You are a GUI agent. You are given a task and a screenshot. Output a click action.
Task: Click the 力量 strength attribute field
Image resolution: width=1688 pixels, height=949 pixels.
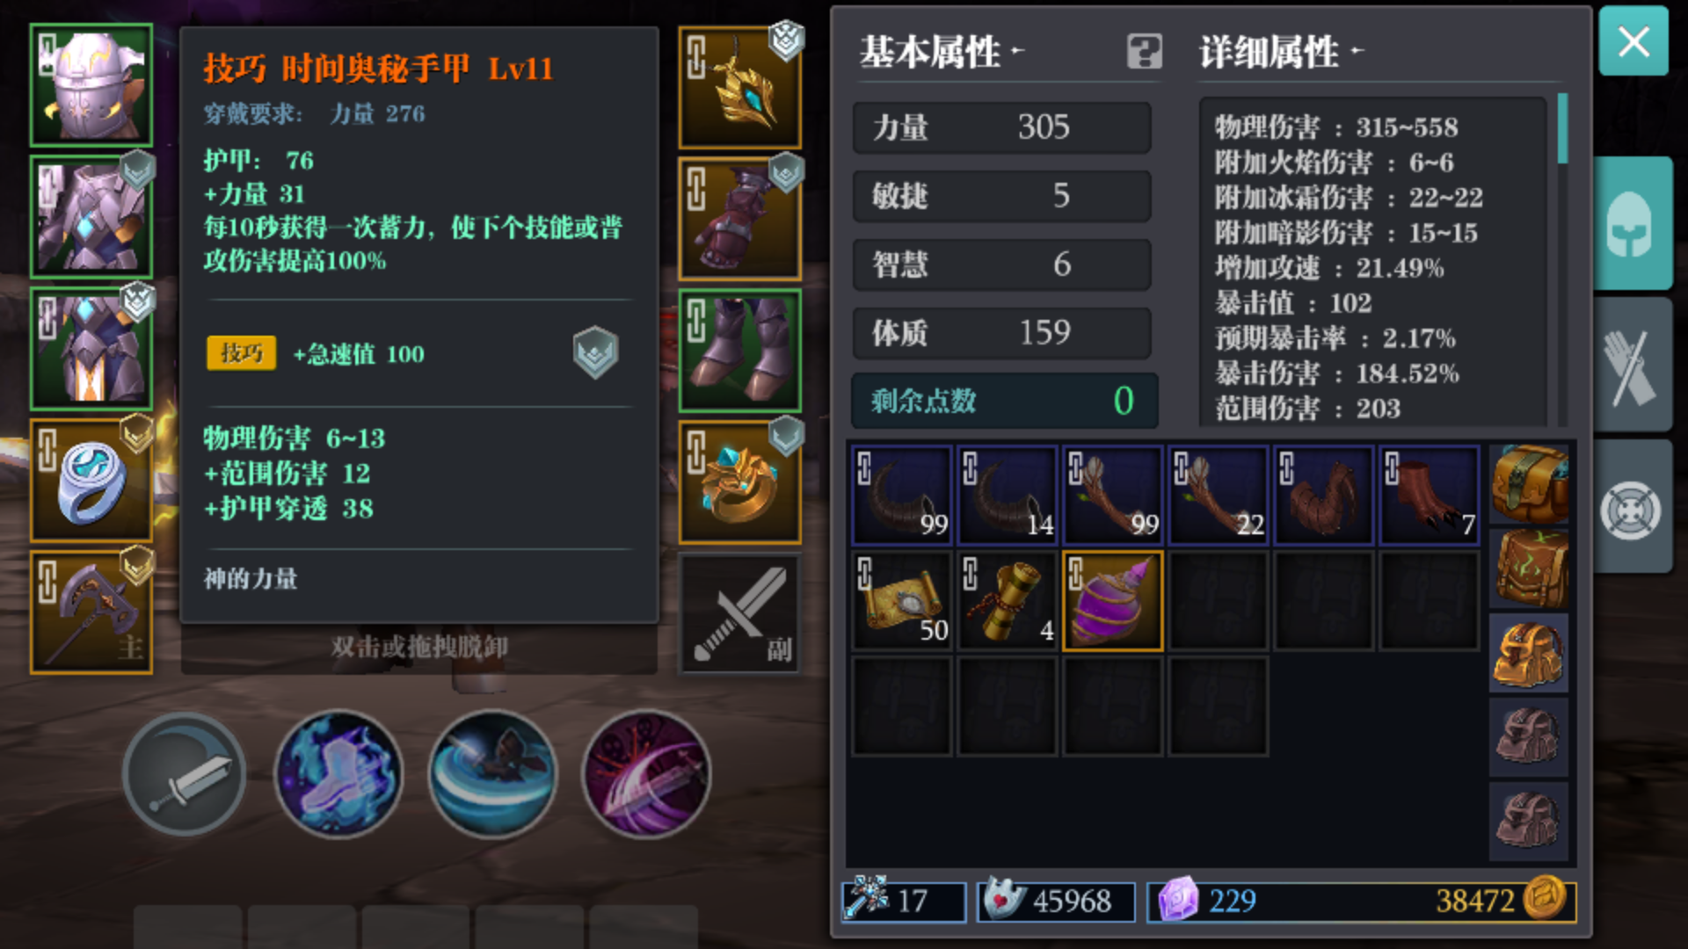[x=1001, y=127]
